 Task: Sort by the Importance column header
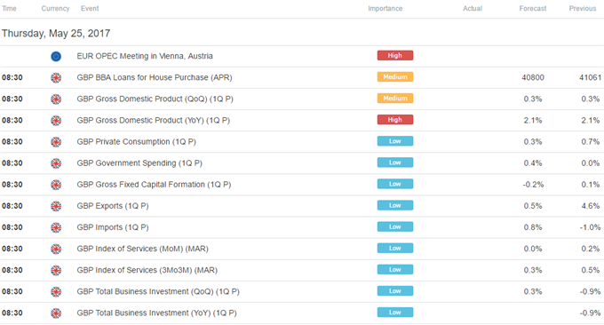coord(385,9)
